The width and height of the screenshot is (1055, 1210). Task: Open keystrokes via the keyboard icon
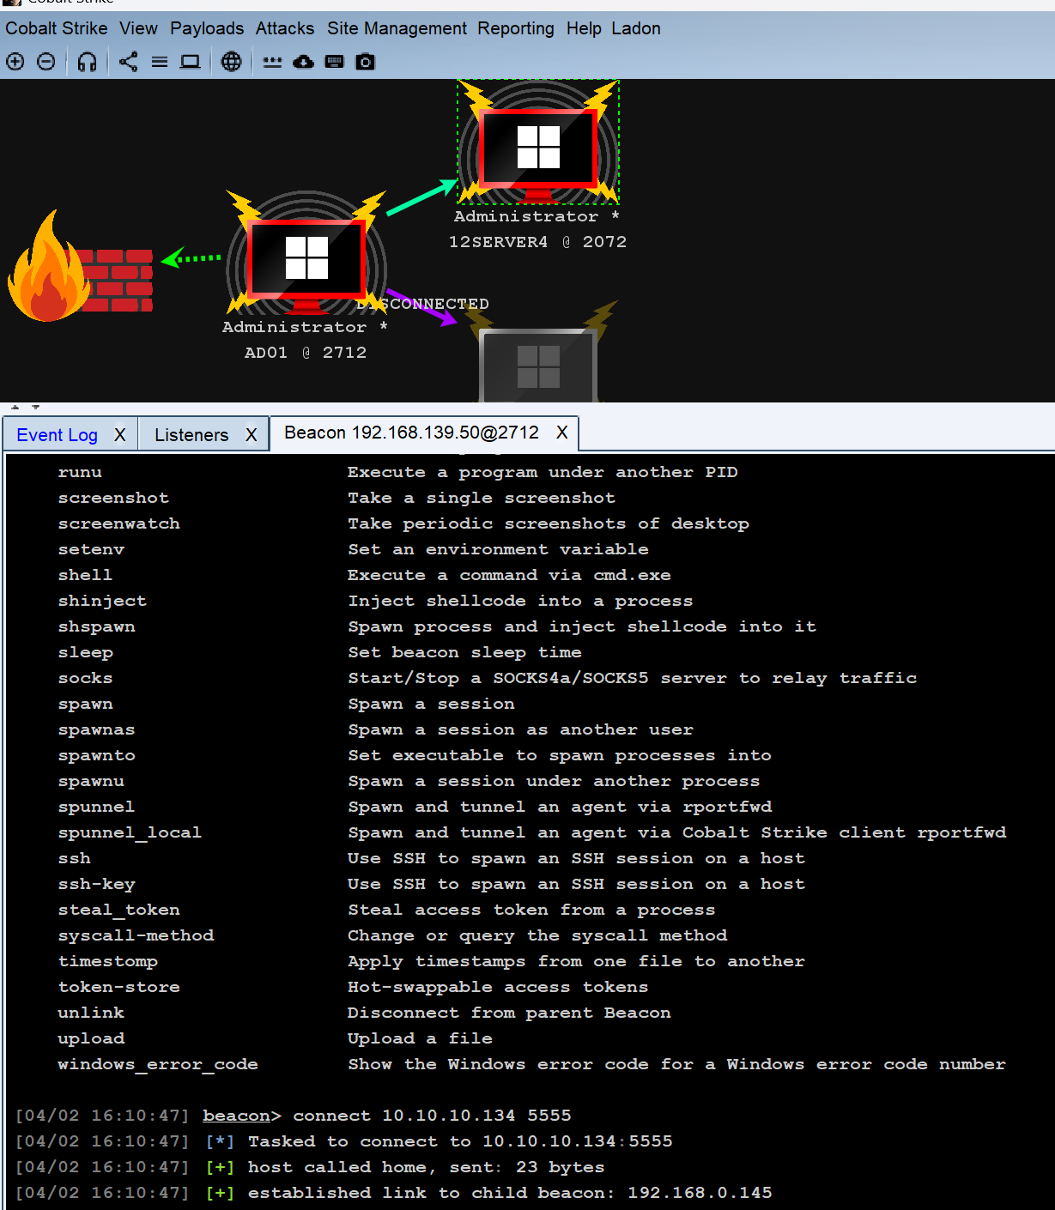click(x=335, y=62)
